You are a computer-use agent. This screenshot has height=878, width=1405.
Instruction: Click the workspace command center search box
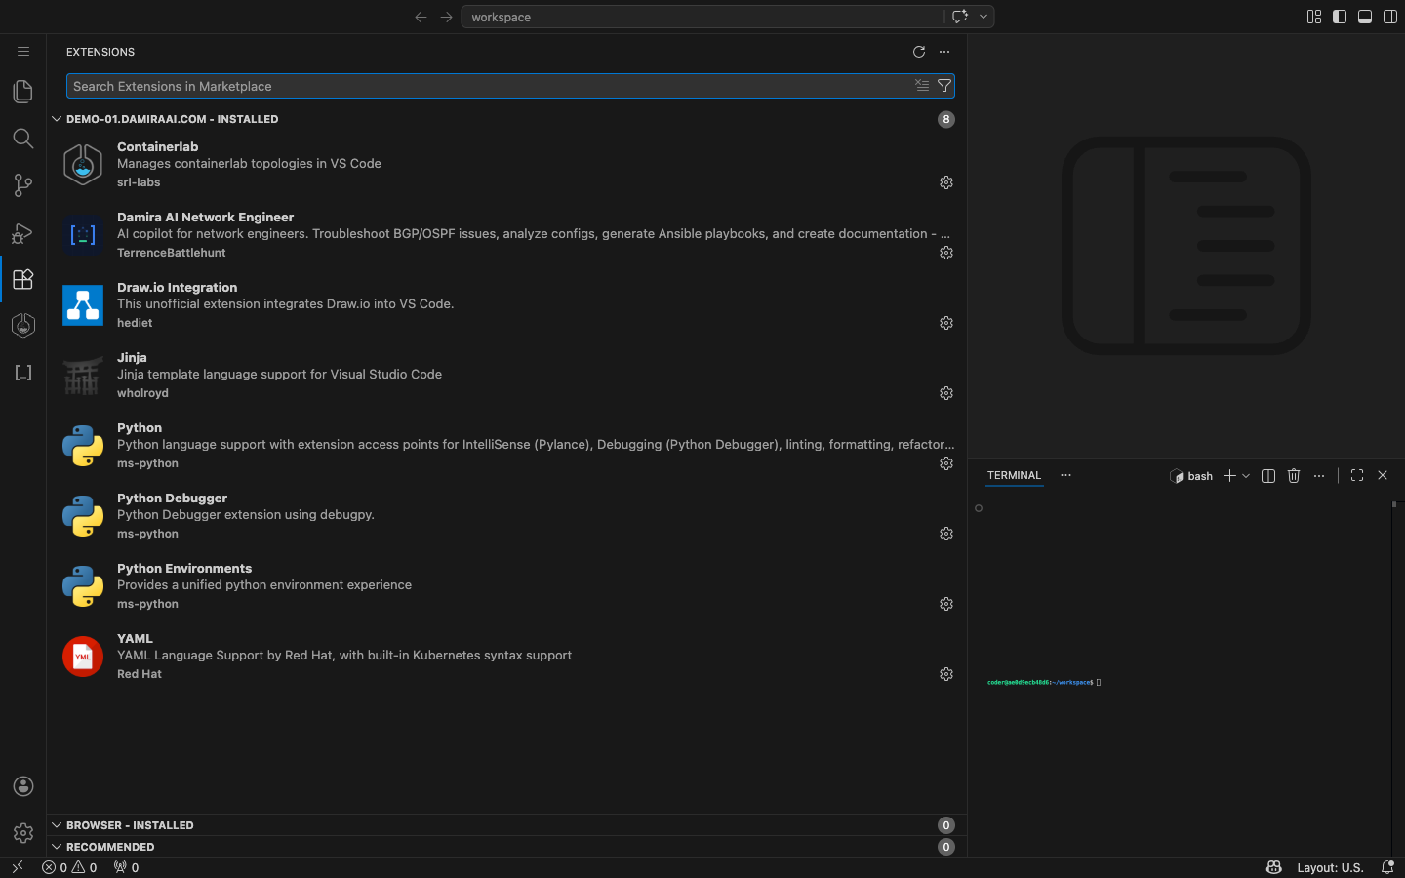(x=702, y=17)
